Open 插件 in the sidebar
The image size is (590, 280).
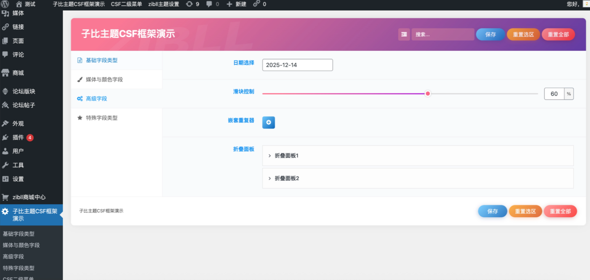31,138
